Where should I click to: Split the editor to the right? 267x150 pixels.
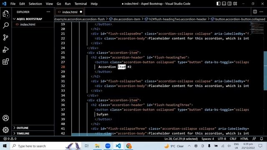click(x=255, y=12)
